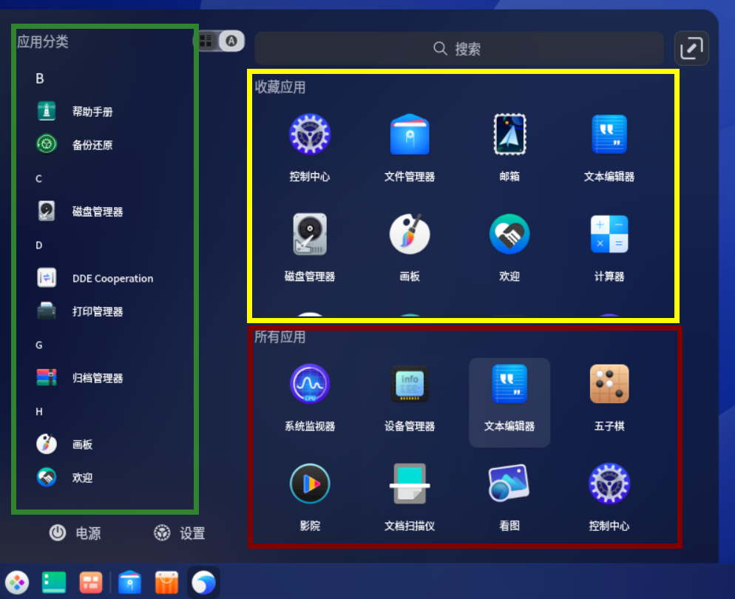The image size is (735, 599).
Task: Open 看图 image viewer
Action: (509, 497)
